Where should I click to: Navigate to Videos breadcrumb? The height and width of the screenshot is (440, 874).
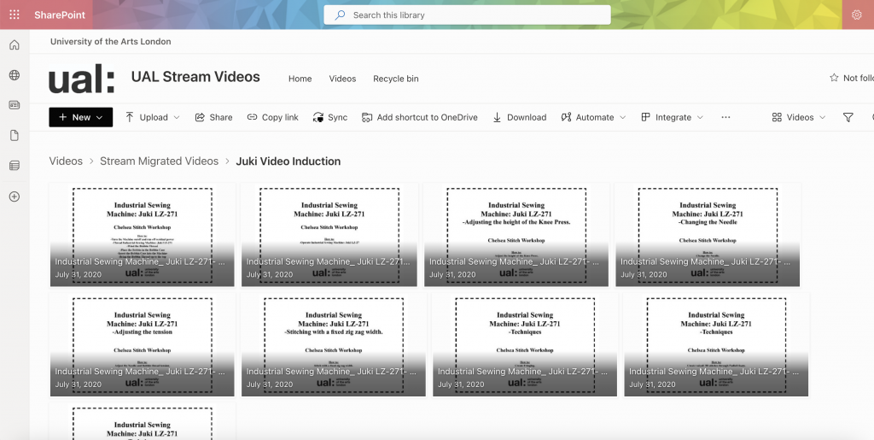[x=66, y=161]
